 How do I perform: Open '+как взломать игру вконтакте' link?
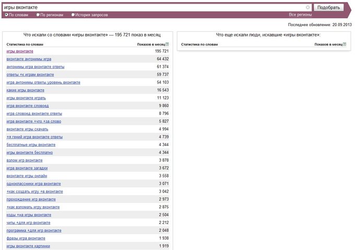[x=33, y=207]
